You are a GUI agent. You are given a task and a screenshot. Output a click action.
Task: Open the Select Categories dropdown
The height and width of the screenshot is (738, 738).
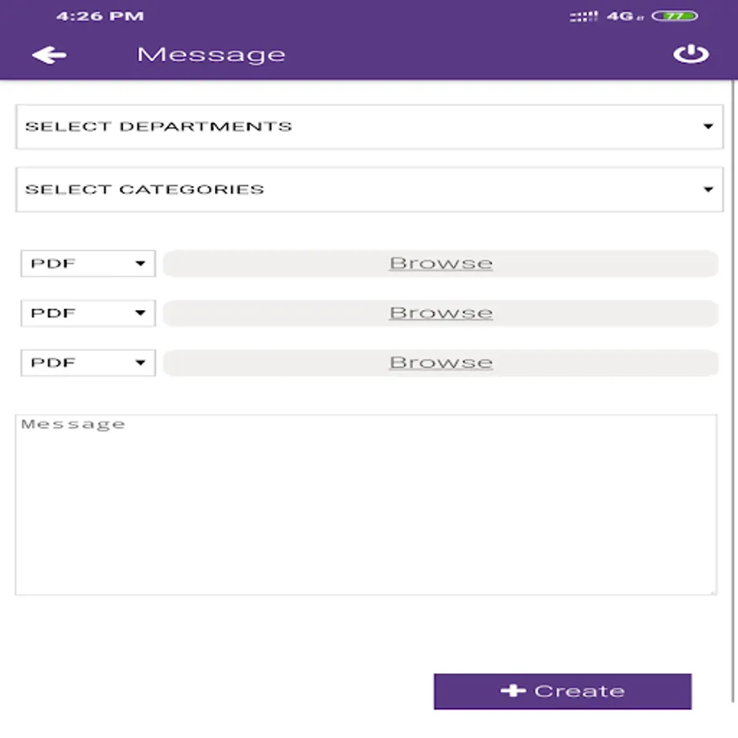[369, 189]
